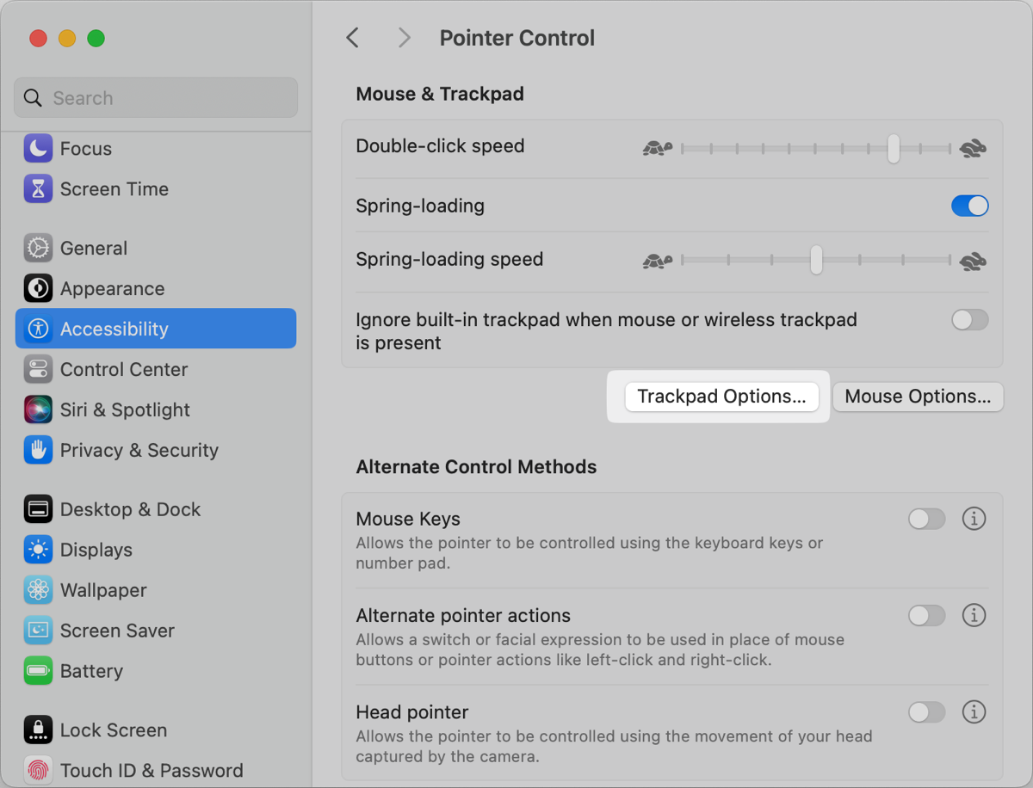
Task: Click the Mouse Options button
Action: 918,397
